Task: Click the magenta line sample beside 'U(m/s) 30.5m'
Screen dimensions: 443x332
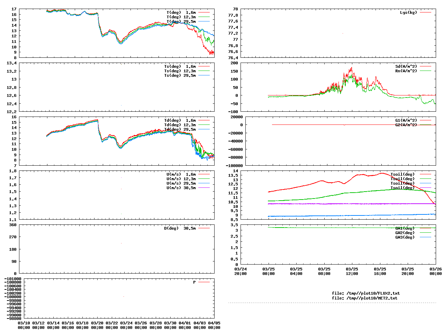Action: tap(204, 188)
